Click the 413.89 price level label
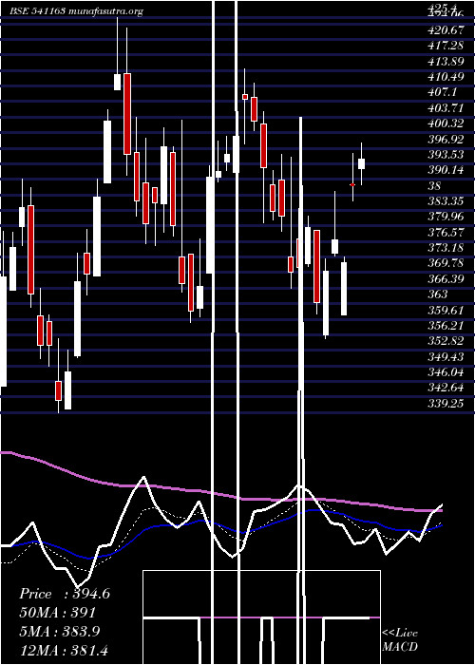The image size is (475, 665). (x=446, y=61)
